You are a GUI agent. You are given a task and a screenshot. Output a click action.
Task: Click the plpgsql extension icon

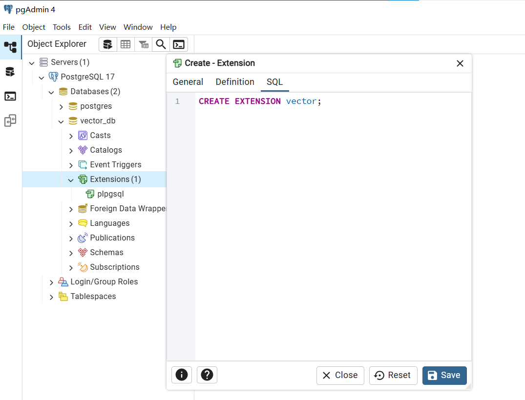(90, 194)
